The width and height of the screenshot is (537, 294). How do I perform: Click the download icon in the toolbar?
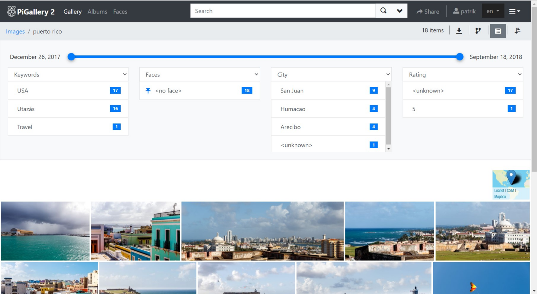click(459, 30)
